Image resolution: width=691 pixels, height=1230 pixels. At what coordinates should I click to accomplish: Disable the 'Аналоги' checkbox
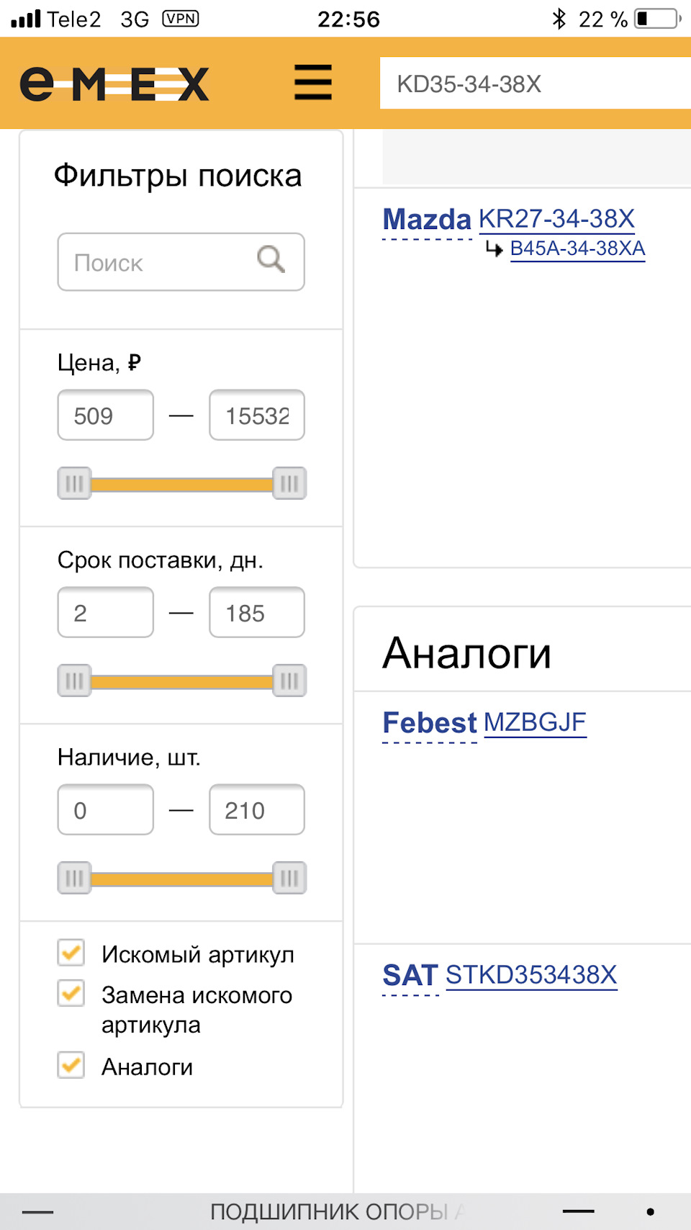[x=71, y=1065]
